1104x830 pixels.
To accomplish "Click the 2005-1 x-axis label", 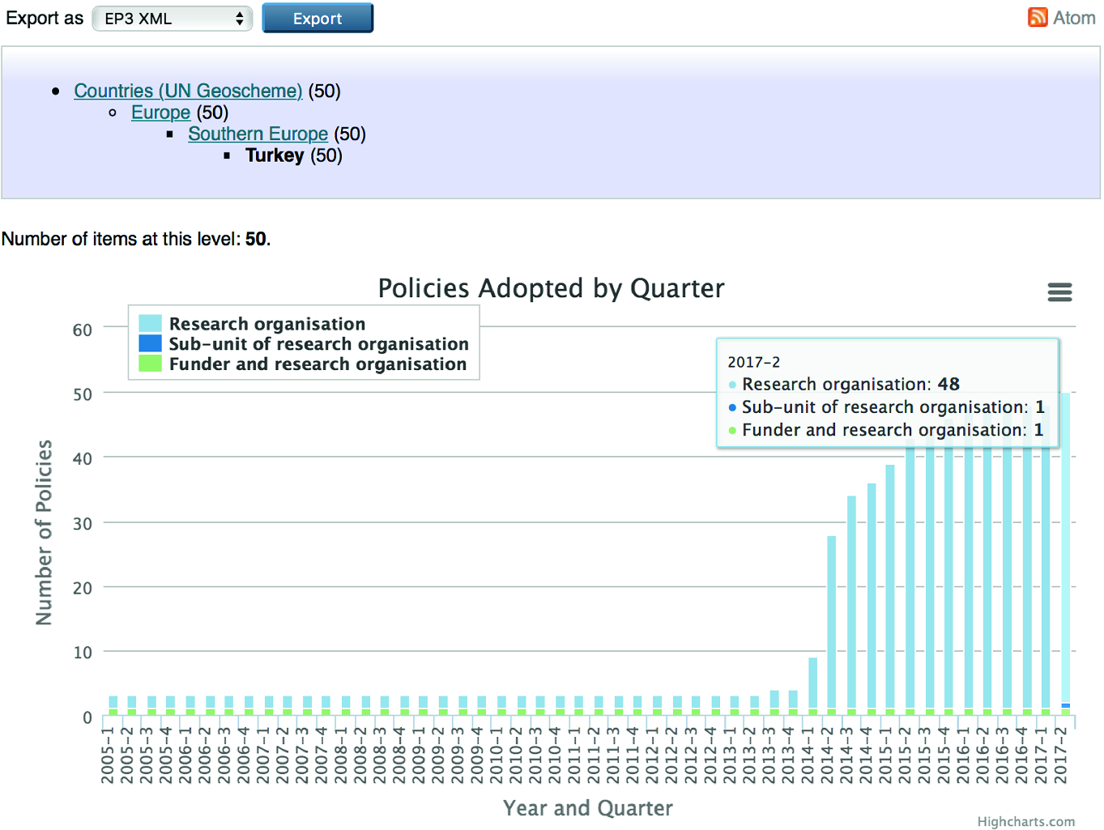I will click(x=108, y=755).
